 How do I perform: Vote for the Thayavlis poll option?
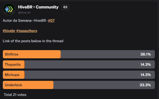tap(79, 64)
